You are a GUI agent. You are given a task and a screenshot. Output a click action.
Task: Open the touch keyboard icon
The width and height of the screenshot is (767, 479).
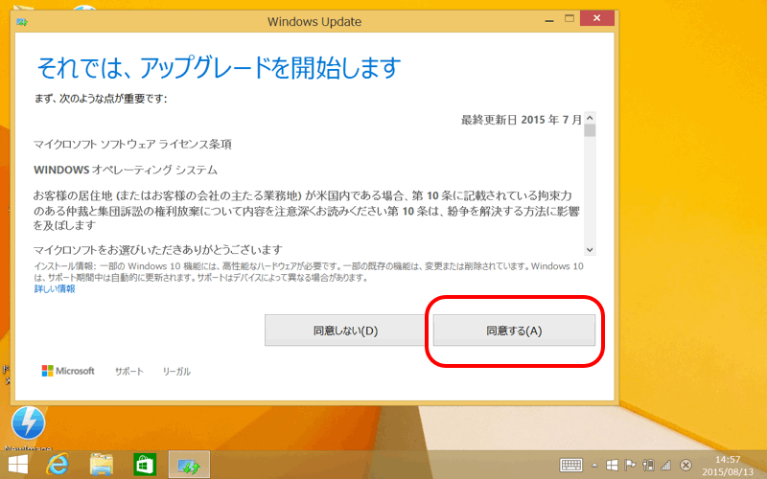[x=571, y=465]
